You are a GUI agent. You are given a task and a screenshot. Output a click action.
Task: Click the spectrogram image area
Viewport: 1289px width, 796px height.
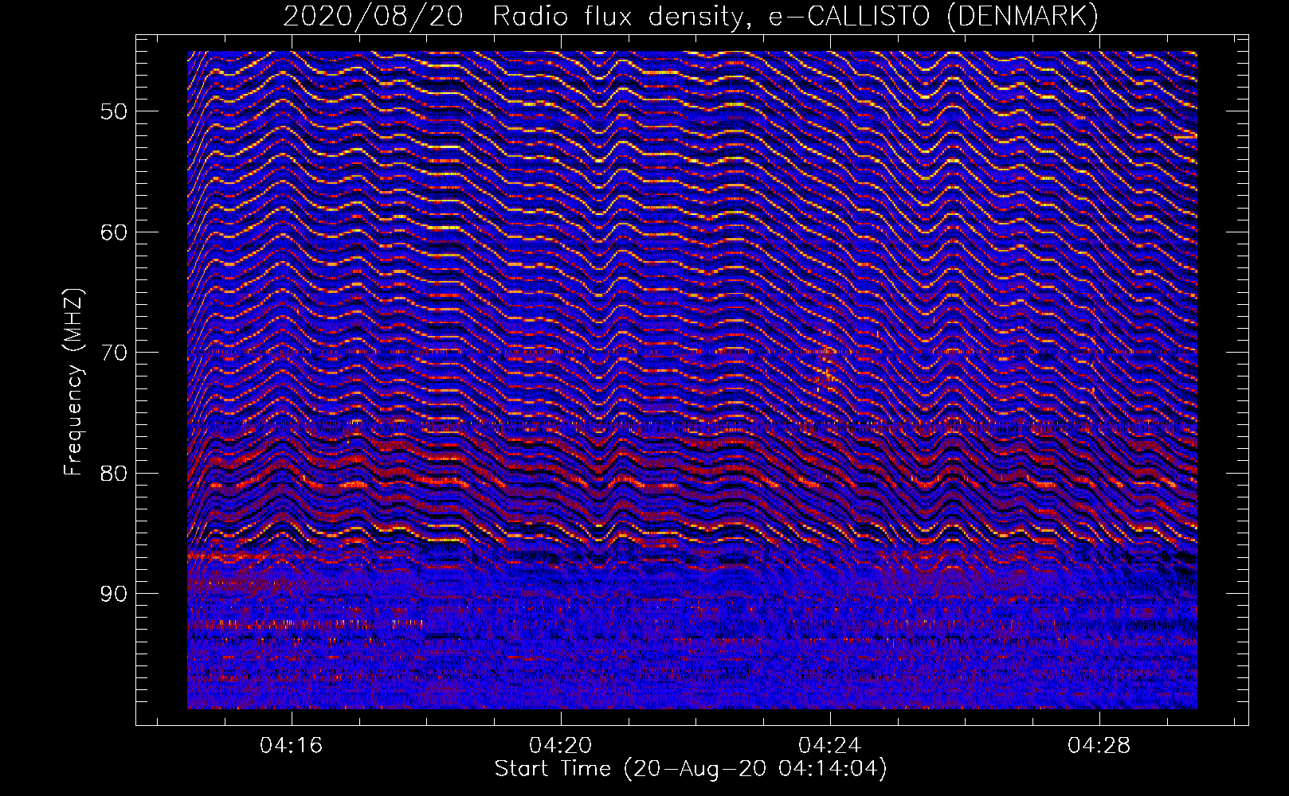point(692,380)
